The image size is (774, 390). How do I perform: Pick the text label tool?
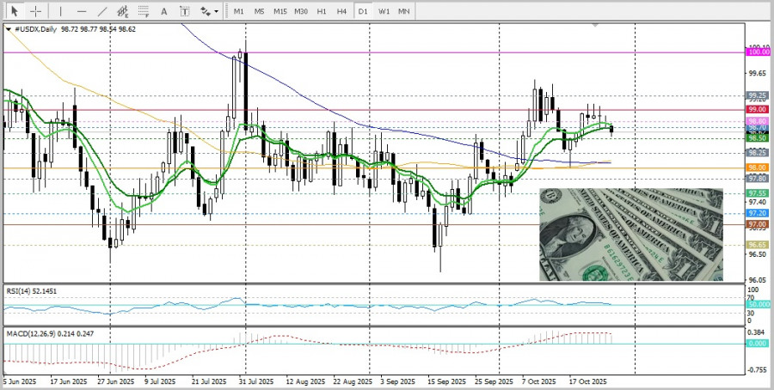click(185, 11)
